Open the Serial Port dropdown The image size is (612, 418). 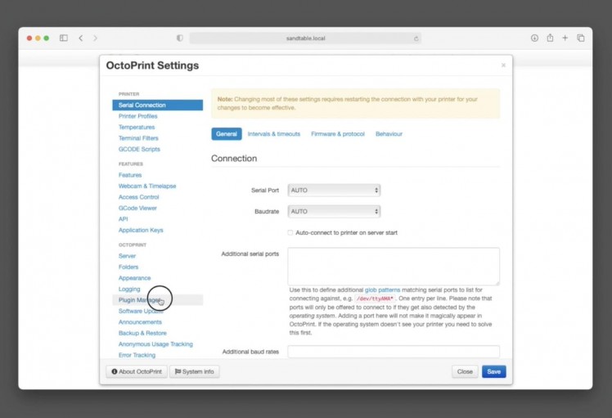(x=334, y=190)
